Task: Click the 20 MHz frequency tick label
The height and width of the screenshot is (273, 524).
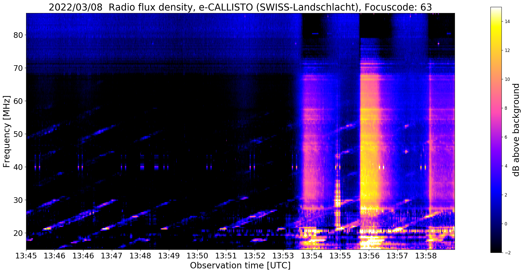Action: point(18,233)
